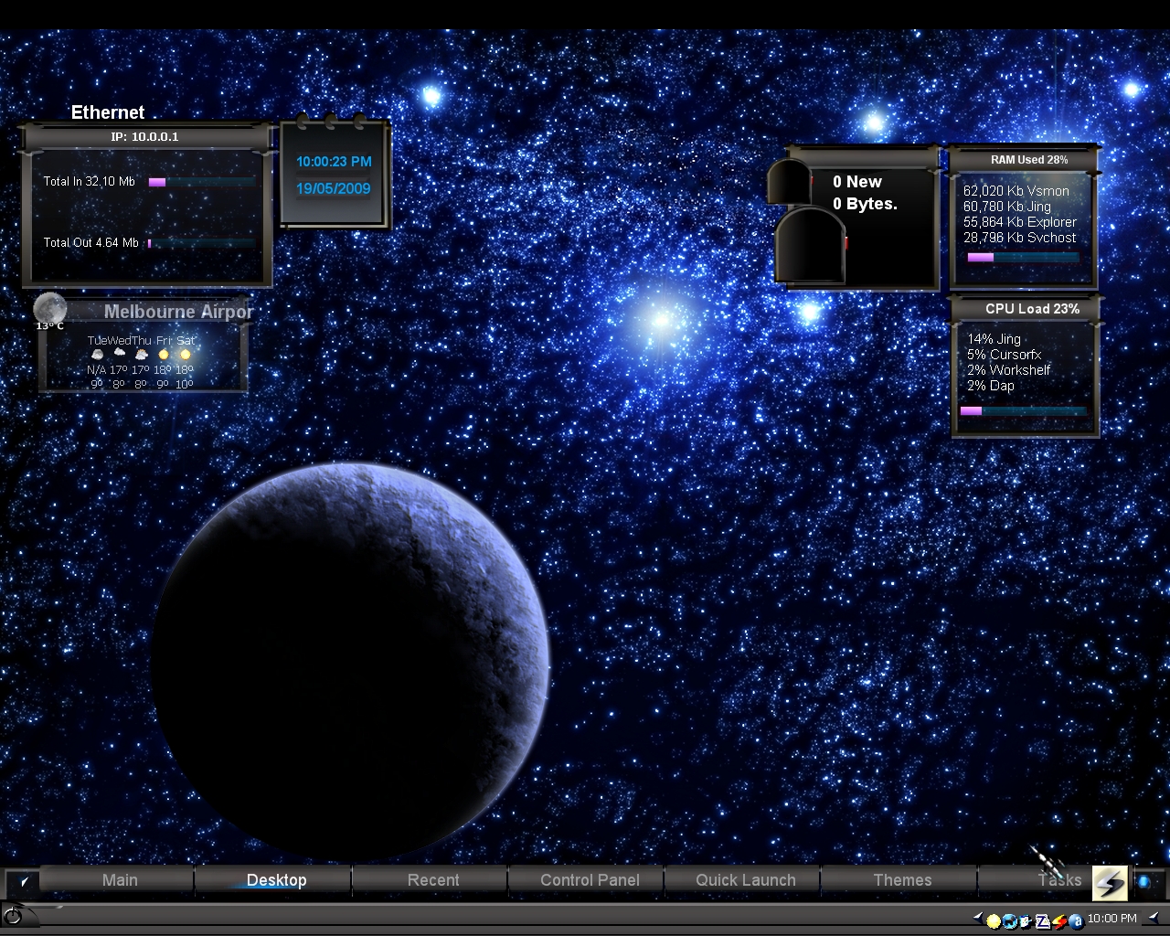
Task: Open the power button on the taskbar
Action: [x=13, y=915]
